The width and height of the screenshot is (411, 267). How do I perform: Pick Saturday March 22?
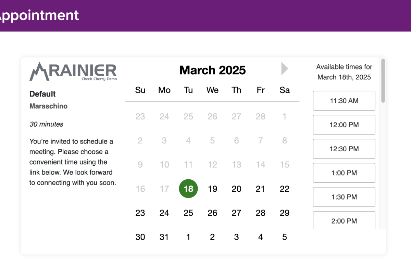point(284,189)
